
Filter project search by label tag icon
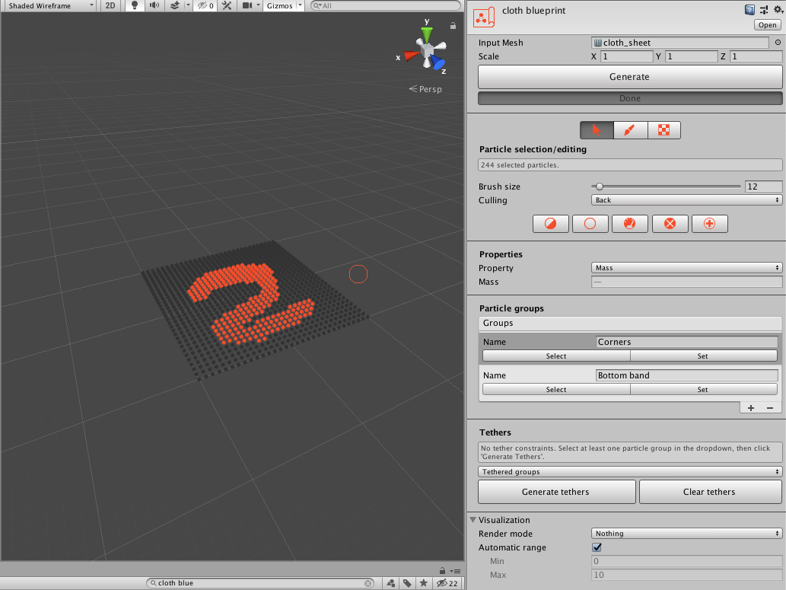(408, 583)
